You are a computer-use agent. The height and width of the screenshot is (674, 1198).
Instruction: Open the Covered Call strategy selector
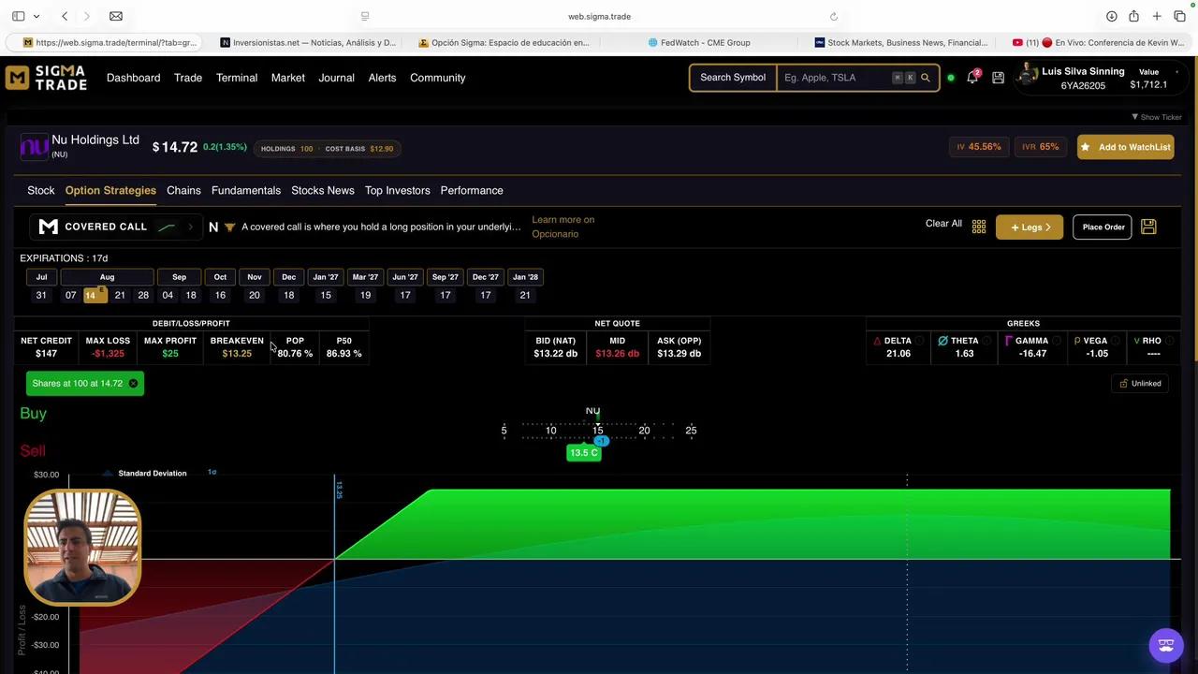click(117, 227)
